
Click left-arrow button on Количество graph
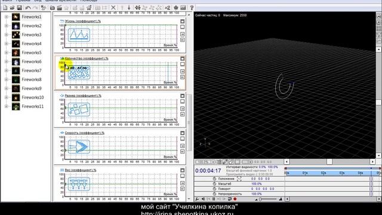click(183, 77)
